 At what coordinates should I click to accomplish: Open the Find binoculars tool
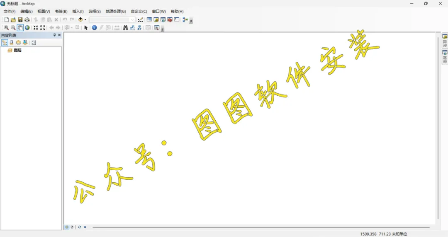125,28
